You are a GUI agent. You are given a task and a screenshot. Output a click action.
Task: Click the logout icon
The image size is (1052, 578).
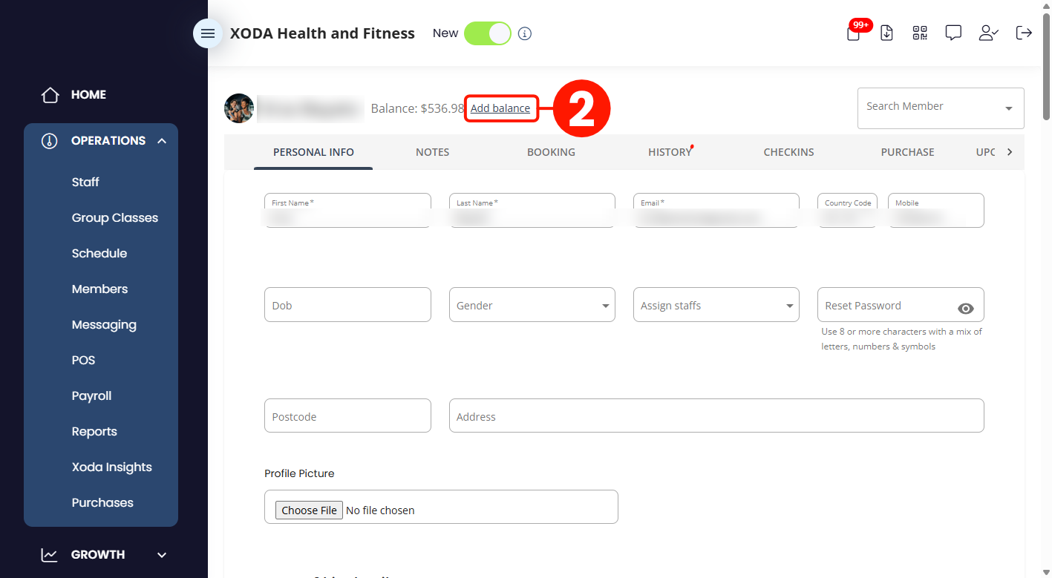tap(1024, 33)
